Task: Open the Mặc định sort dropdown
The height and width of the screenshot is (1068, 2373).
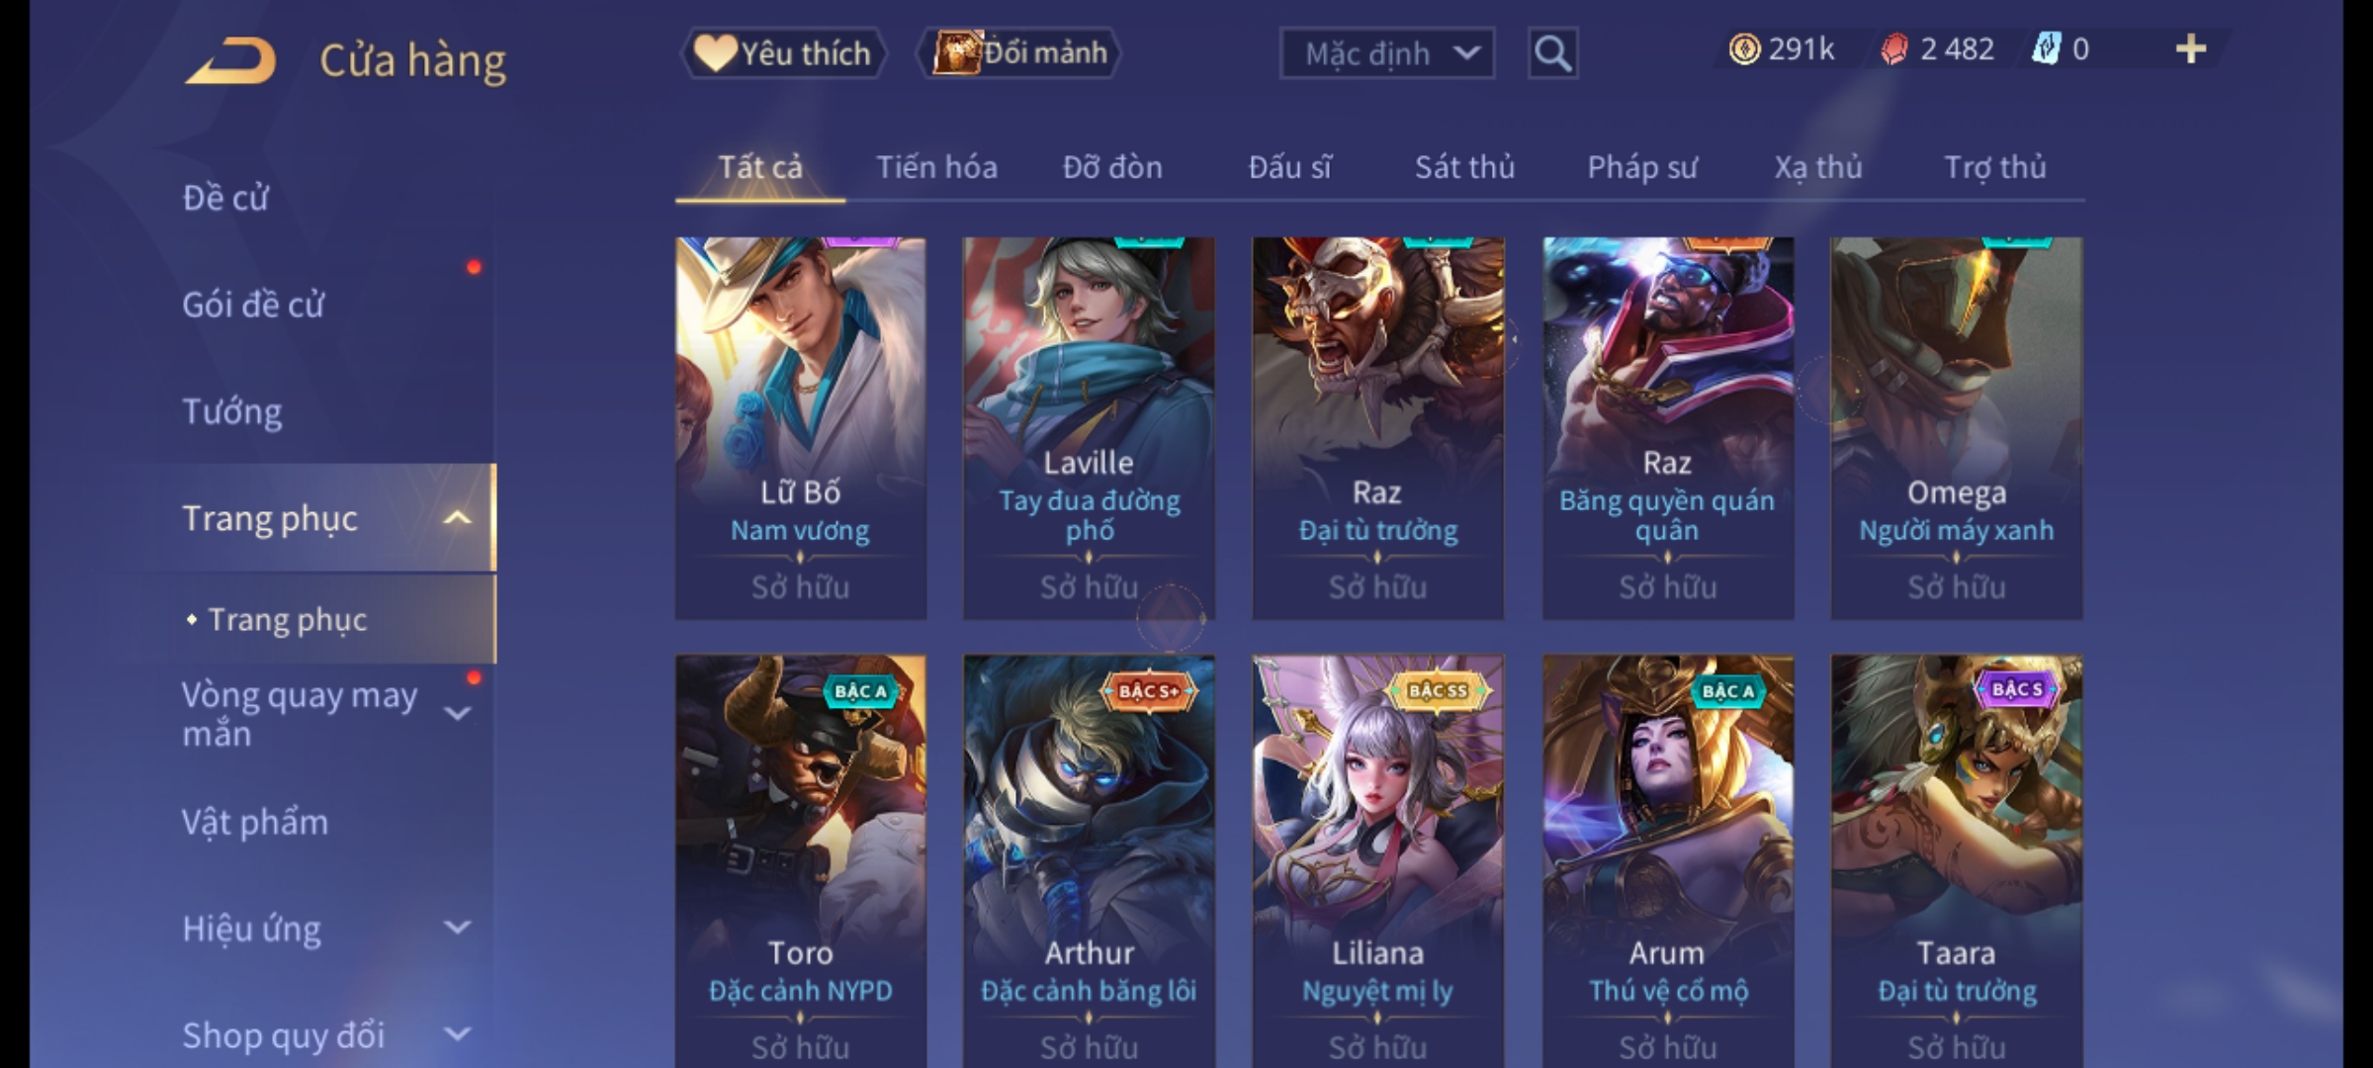Action: (1386, 53)
